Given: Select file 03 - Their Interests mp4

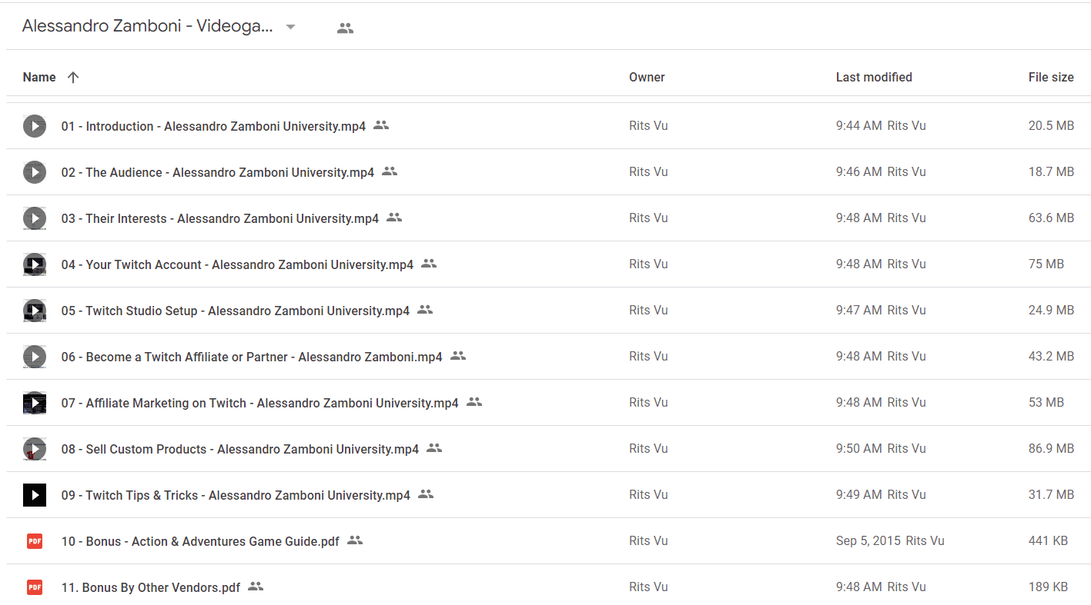Looking at the screenshot, I should pyautogui.click(x=220, y=218).
